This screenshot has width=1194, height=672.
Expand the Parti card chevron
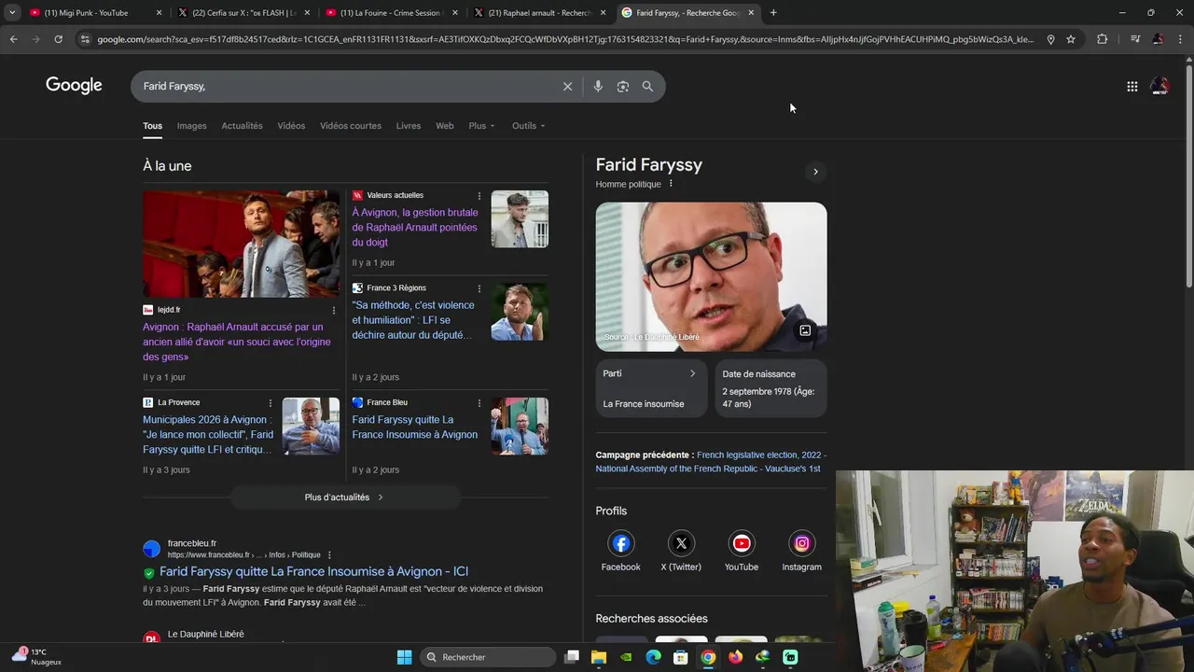coord(692,373)
